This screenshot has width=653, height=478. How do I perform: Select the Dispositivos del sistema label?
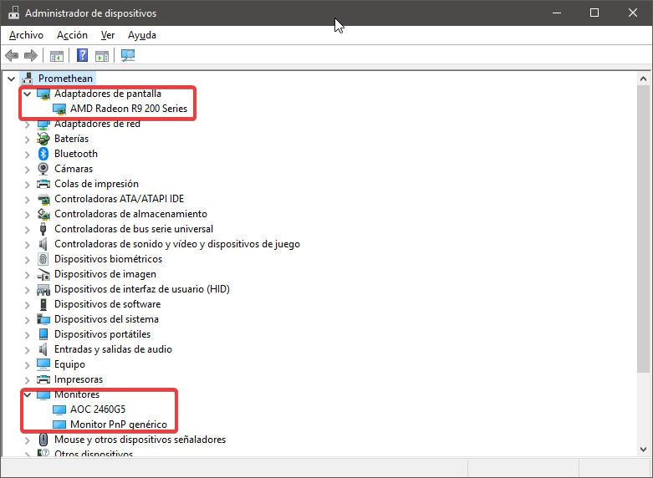107,319
